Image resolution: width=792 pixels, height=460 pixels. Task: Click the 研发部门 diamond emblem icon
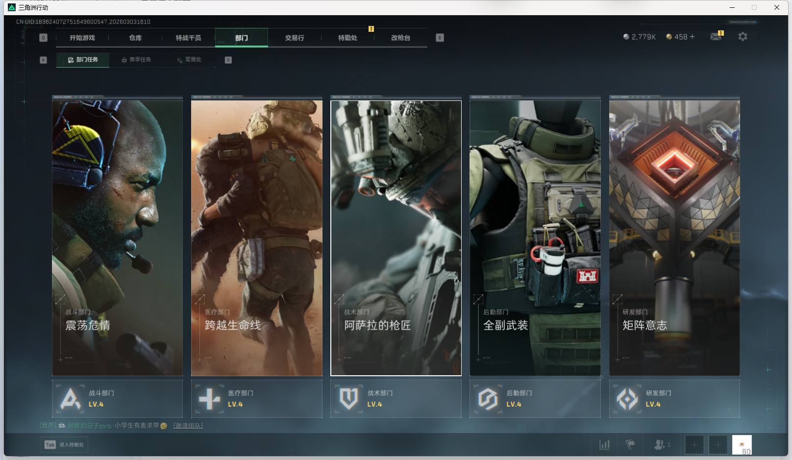coord(627,399)
